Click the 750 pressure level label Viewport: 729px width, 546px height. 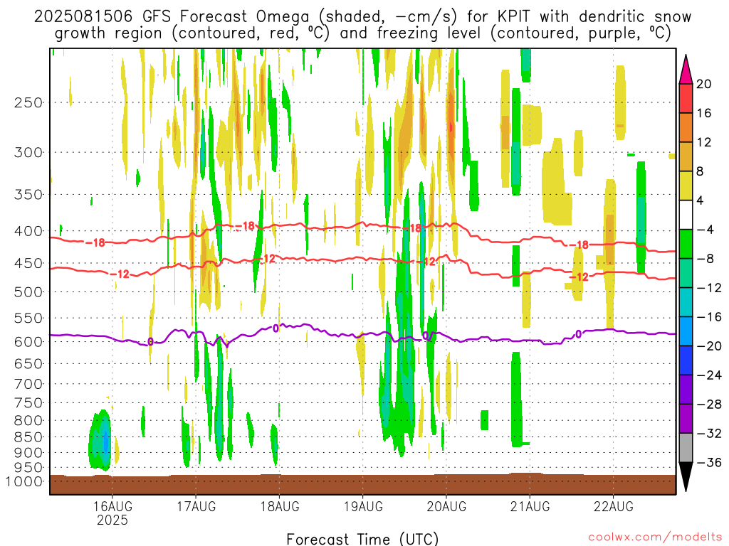pyautogui.click(x=28, y=403)
